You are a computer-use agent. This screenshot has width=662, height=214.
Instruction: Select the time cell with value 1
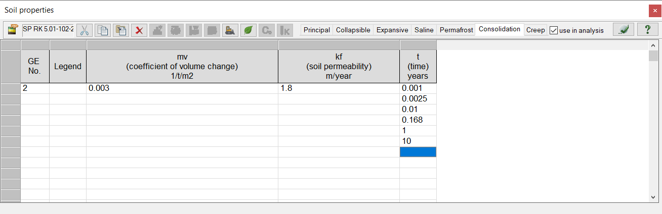[418, 131]
